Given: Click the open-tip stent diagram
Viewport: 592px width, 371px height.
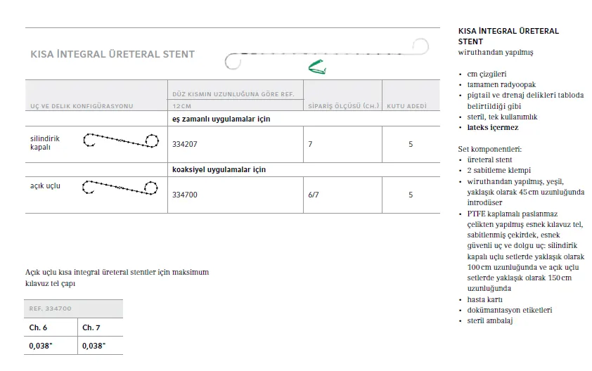Looking at the screenshot, I should 120,188.
